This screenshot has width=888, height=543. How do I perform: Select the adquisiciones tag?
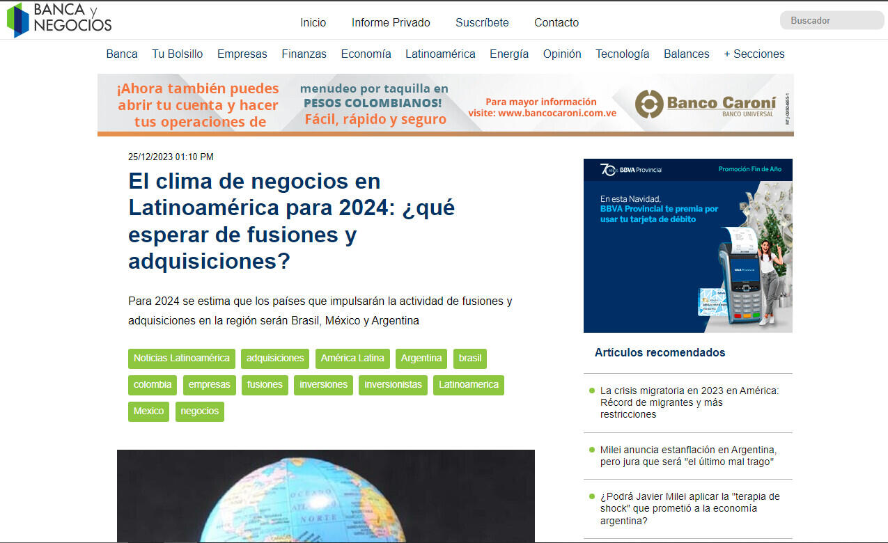click(275, 359)
